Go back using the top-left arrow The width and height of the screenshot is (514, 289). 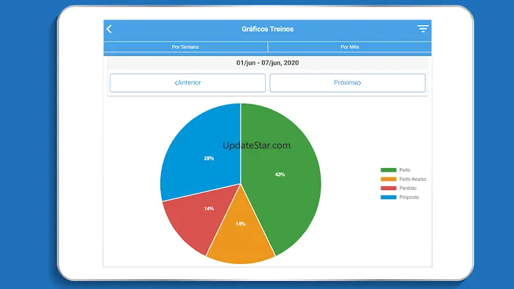(110, 29)
